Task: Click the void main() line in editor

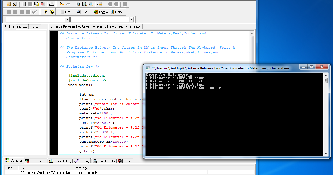Action: [x=80, y=85]
